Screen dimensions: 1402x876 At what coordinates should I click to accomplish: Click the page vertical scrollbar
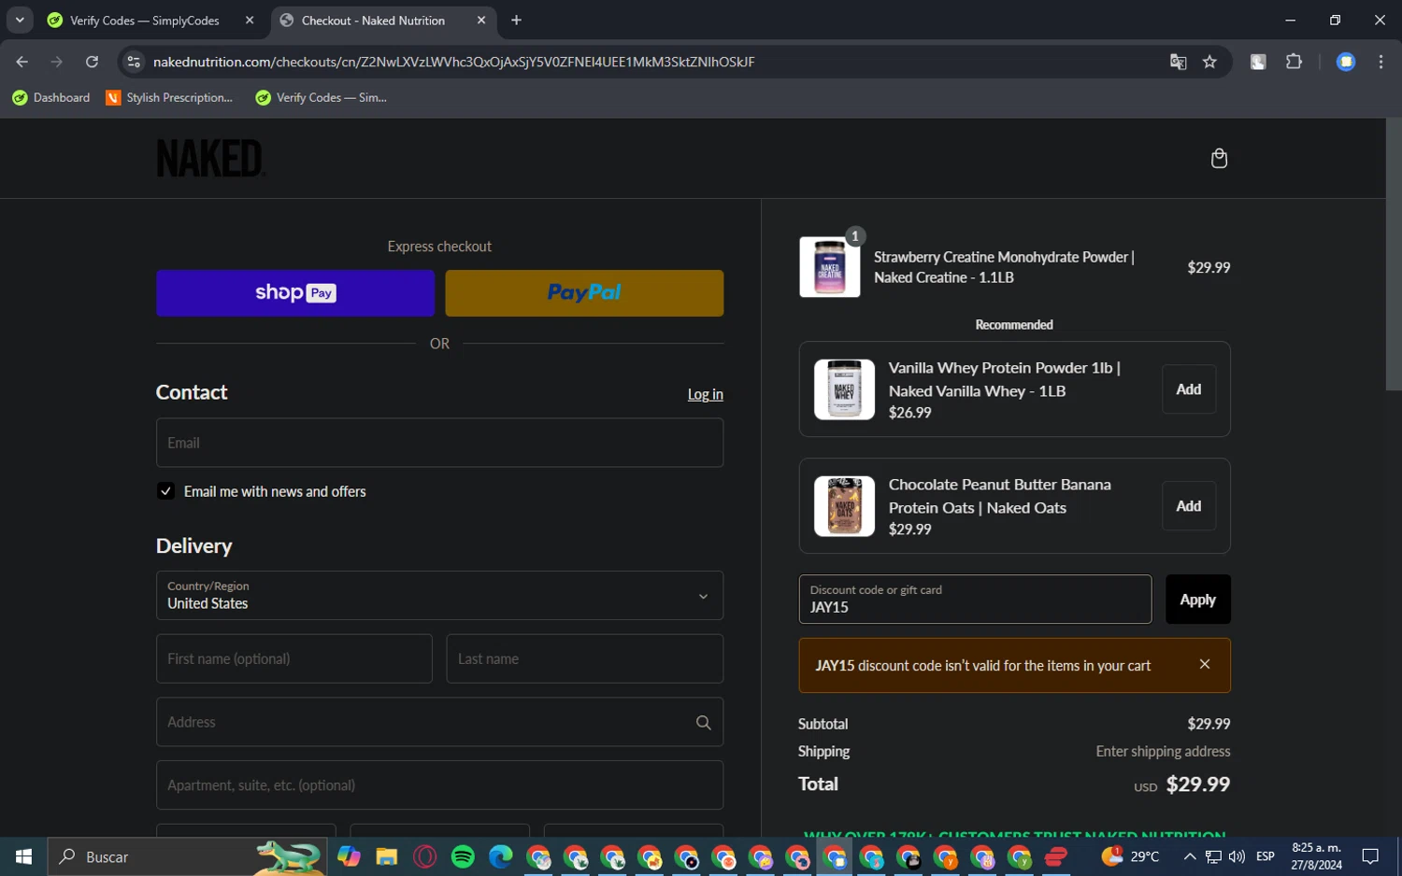(1394, 254)
